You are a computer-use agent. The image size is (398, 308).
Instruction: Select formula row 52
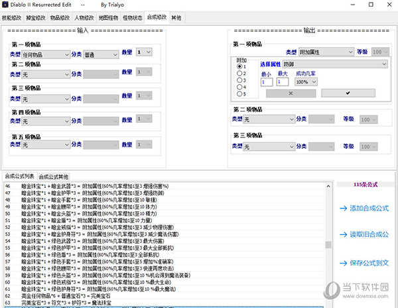[164, 227]
